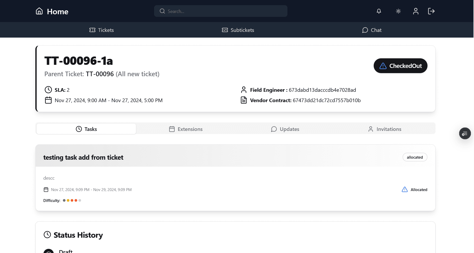Expand the floating side panel on the right
Viewport: 474px width, 253px height.
click(x=465, y=133)
